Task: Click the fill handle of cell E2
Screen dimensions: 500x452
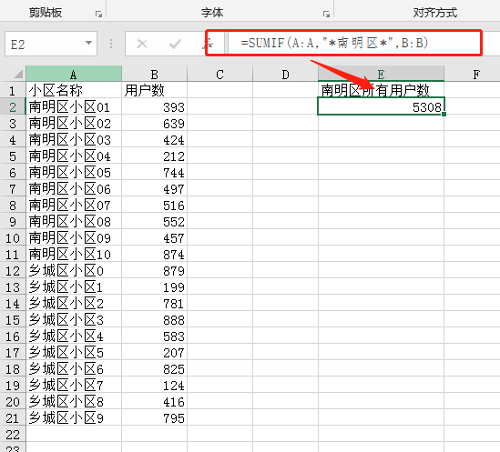Action: [444, 114]
